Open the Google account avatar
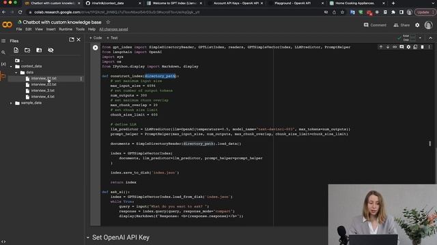 tap(428, 25)
